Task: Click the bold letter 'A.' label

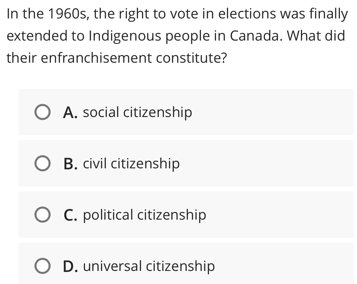Action: 70,113
